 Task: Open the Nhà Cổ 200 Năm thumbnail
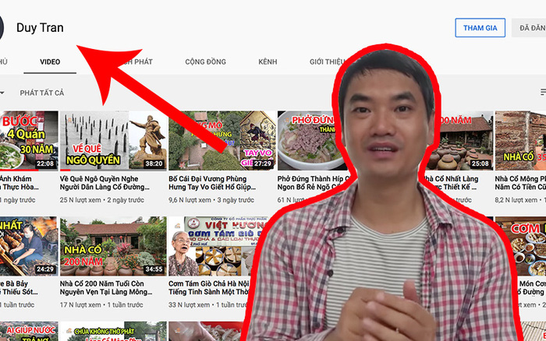pyautogui.click(x=113, y=246)
